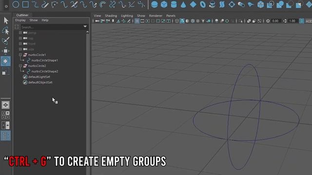The width and height of the screenshot is (312, 175).
Task: Activate the Scale tool in the toolbox
Action: click(x=5, y=71)
